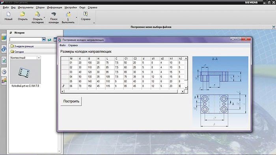This screenshot has width=276, height=155.
Task: Open the History search combo box arrow
Action: pos(44,39)
